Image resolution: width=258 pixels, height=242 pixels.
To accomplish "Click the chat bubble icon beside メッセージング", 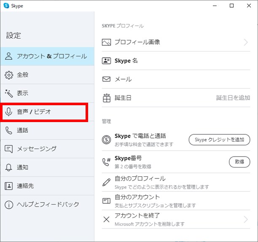I will [9, 149].
